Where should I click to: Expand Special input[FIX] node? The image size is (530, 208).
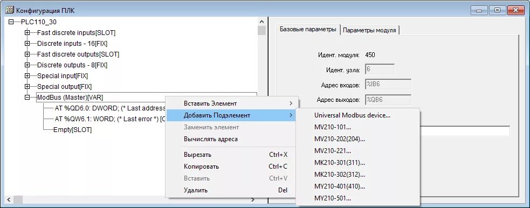[x=27, y=76]
